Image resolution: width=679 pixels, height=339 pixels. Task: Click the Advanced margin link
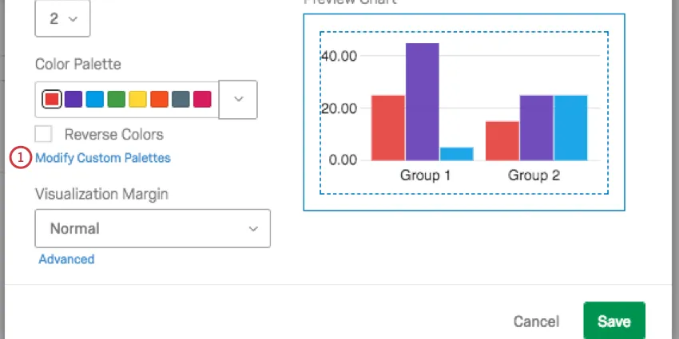coord(66,259)
